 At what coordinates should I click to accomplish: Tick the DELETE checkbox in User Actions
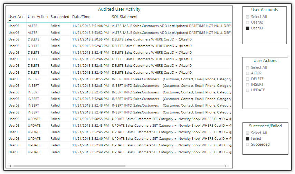[x=247, y=79]
